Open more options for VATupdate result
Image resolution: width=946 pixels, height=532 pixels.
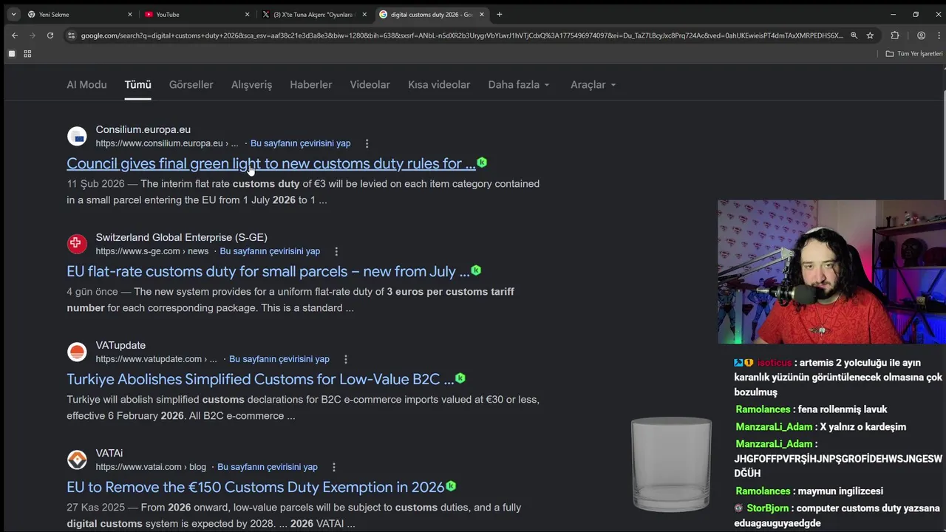(345, 359)
